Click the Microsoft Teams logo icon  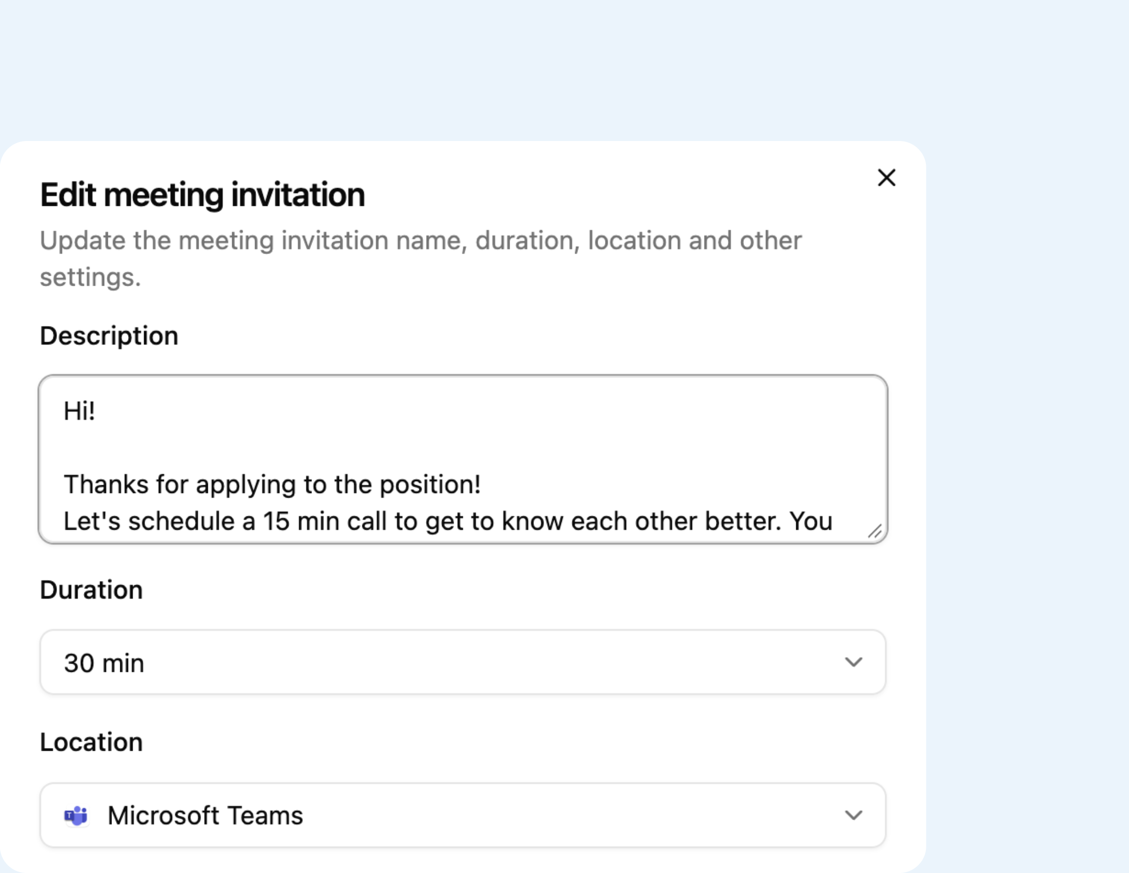click(76, 815)
